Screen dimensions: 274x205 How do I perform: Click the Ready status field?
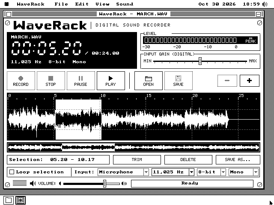tap(192, 183)
